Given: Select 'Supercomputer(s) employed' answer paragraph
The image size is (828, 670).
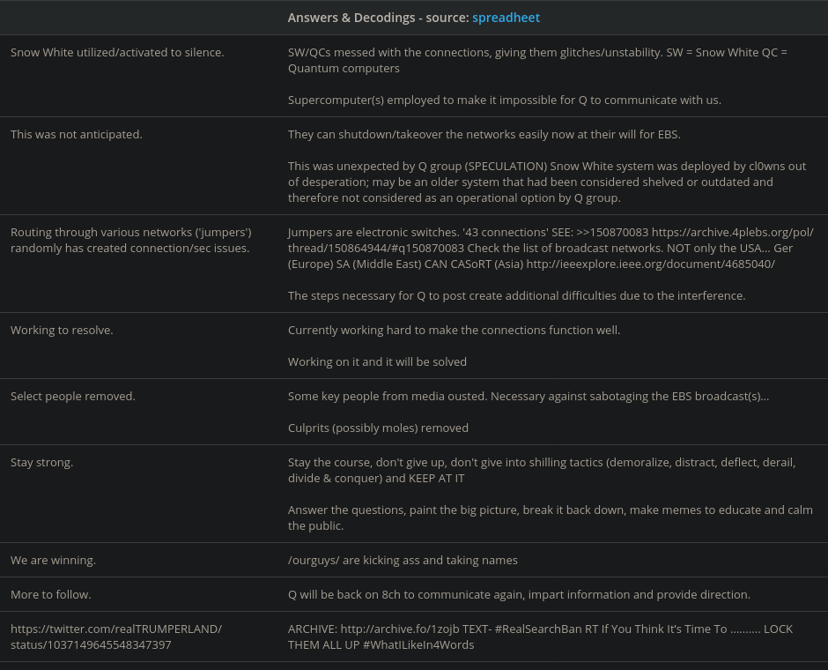Looking at the screenshot, I should point(504,100).
